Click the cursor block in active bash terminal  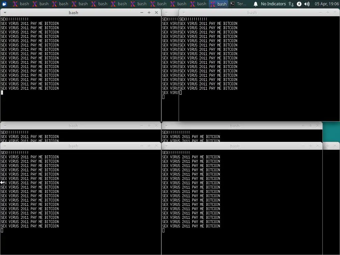(x=2, y=93)
